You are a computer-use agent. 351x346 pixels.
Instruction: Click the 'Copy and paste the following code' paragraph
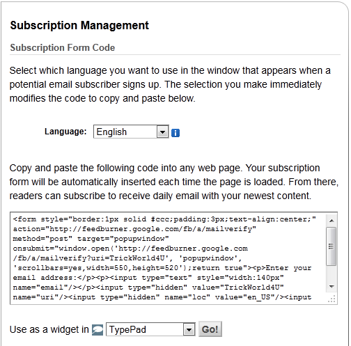pyautogui.click(x=174, y=182)
